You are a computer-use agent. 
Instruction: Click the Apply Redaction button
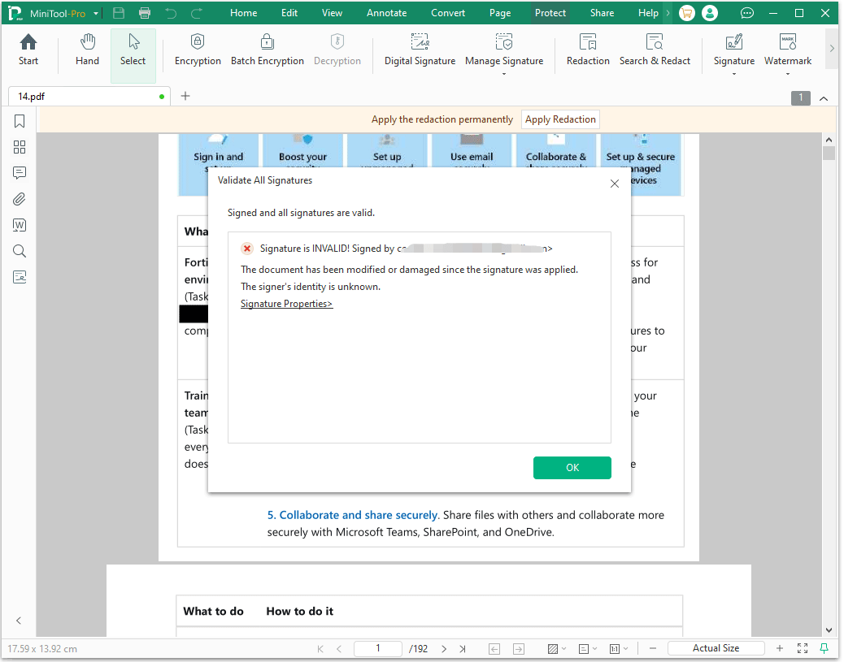[560, 119]
